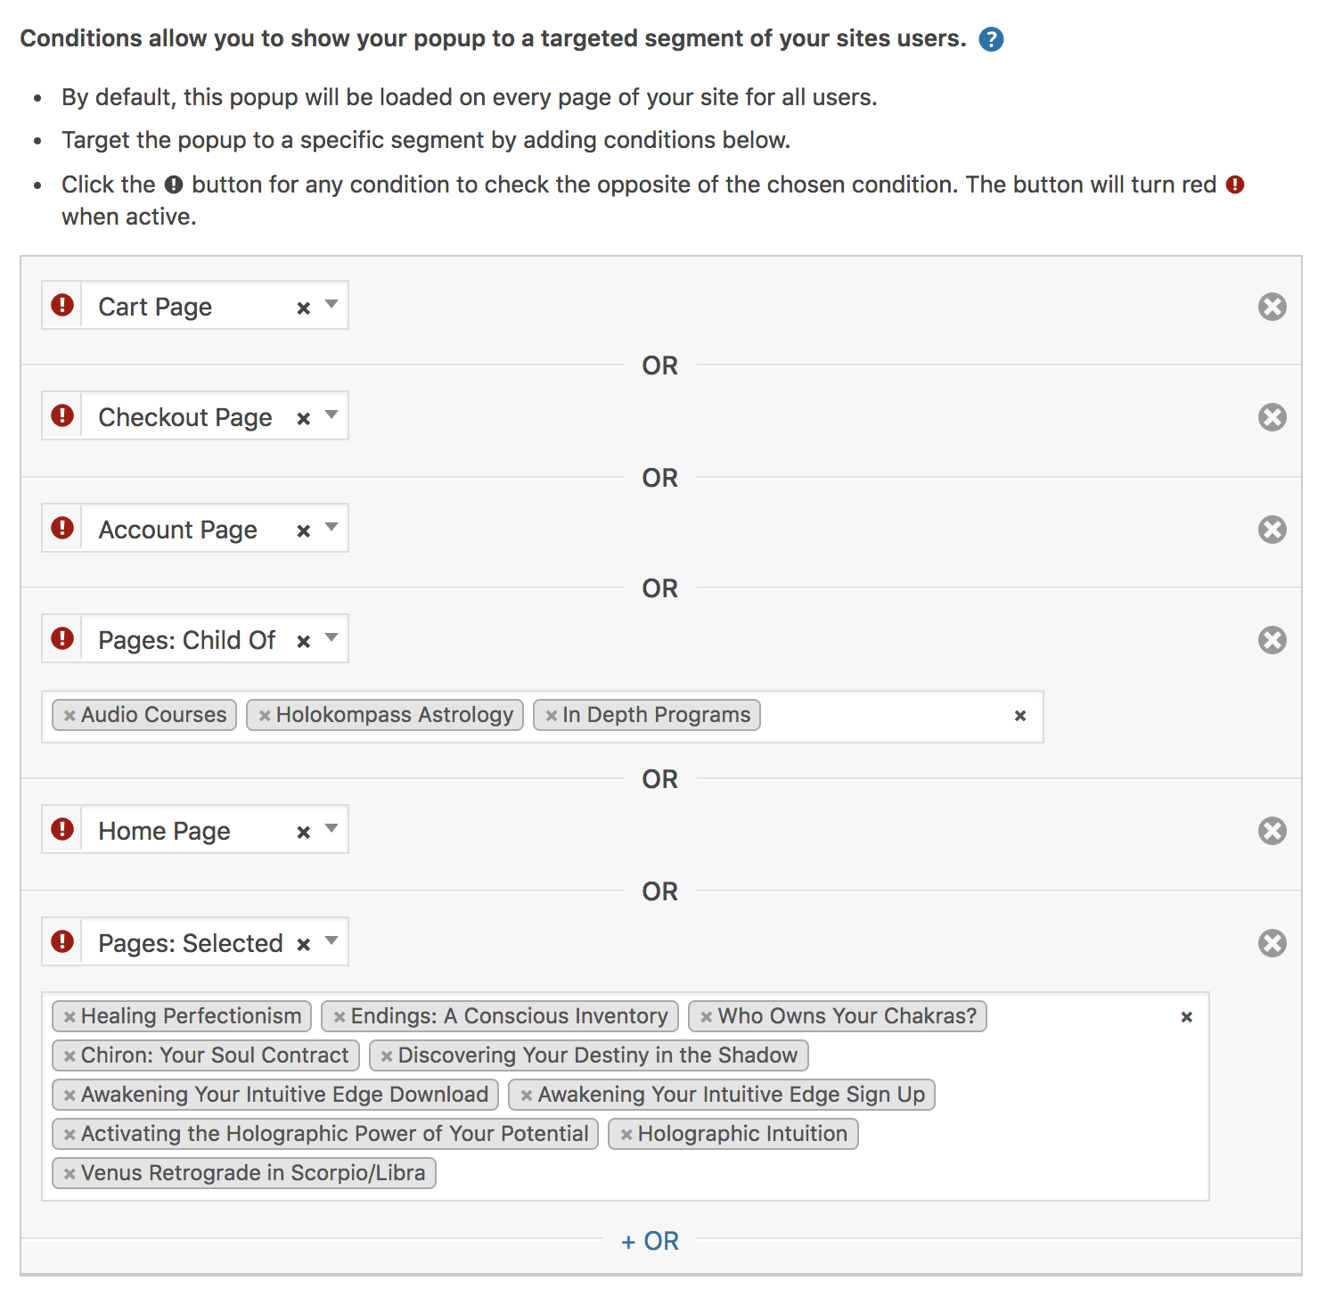
Task: Clear all tags in Child Of field
Action: coord(1020,716)
